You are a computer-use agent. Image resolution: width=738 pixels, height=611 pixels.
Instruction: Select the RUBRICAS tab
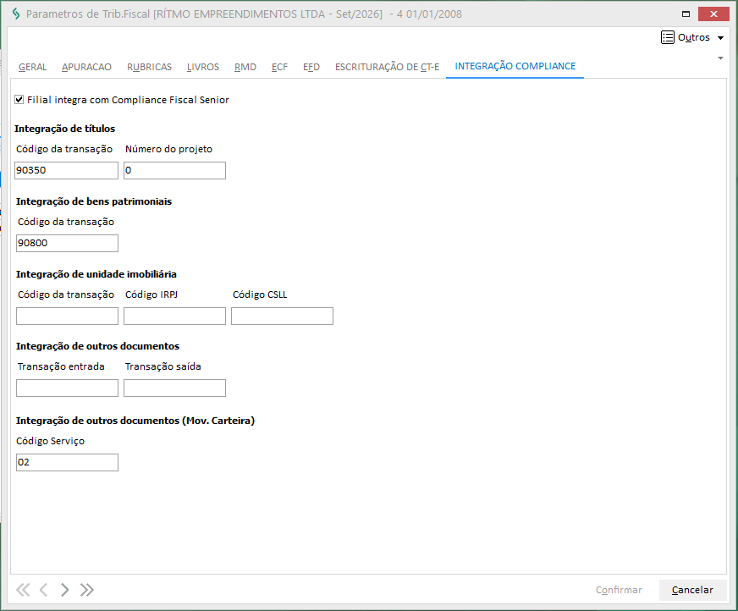click(149, 67)
